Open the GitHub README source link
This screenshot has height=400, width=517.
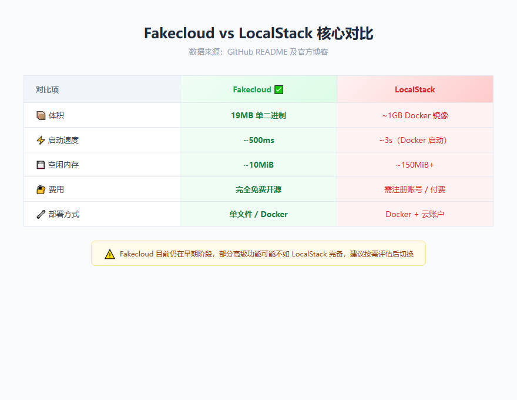255,52
